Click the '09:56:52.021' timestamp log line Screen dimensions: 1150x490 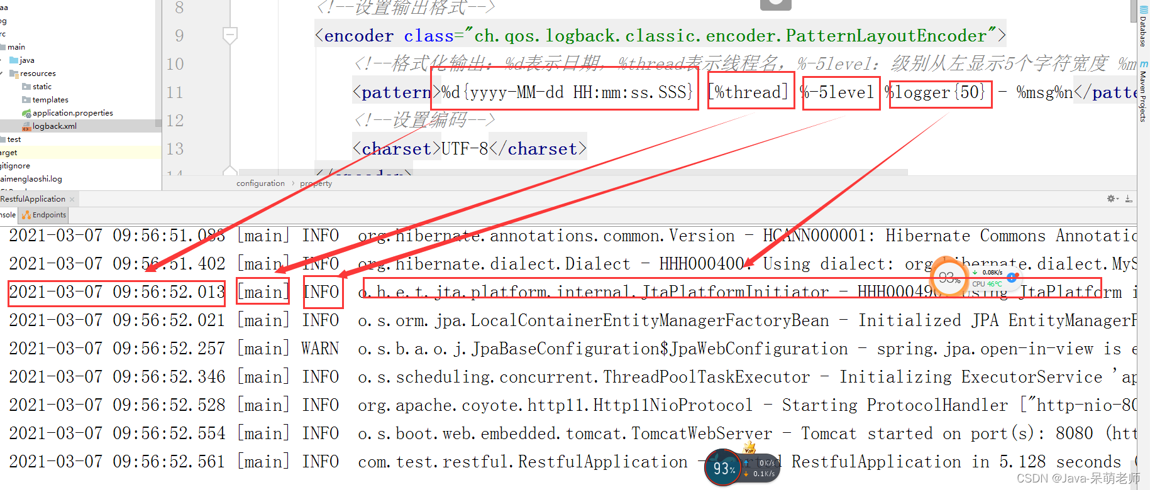572,320
